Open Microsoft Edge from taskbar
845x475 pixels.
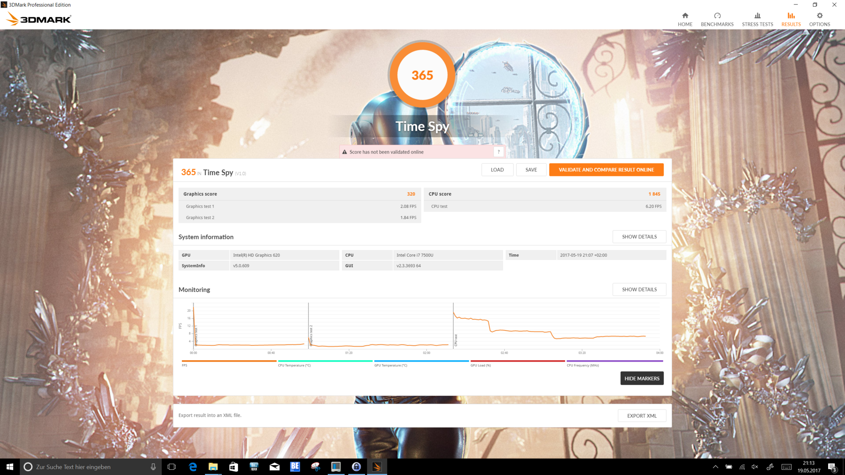point(193,467)
